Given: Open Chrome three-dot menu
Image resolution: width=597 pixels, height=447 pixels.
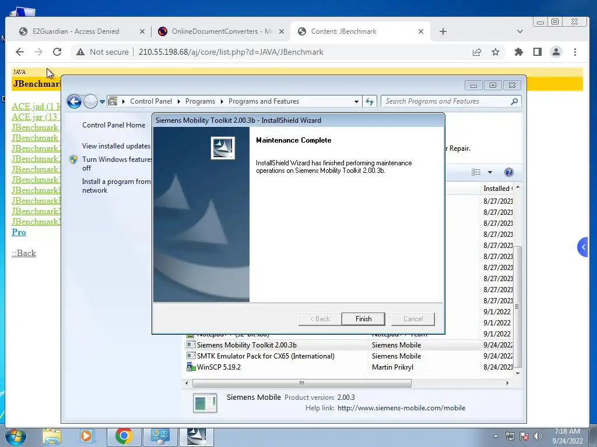Looking at the screenshot, I should 575,52.
